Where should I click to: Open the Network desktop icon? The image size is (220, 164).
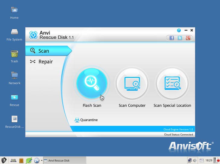tap(14, 78)
